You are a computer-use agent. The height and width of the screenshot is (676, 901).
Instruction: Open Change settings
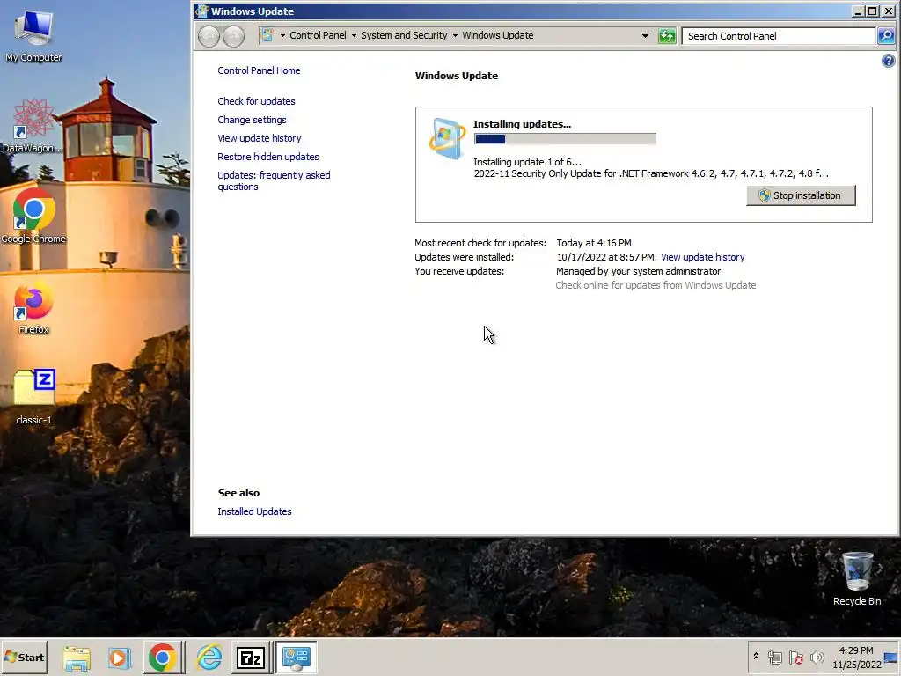(252, 120)
